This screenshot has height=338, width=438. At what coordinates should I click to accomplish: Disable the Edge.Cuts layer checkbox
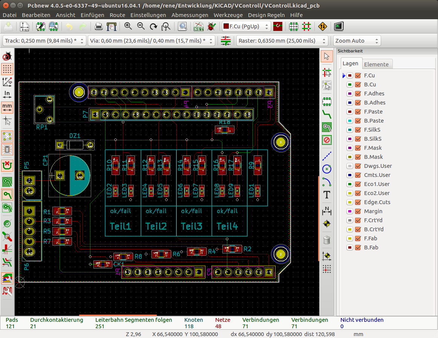358,202
